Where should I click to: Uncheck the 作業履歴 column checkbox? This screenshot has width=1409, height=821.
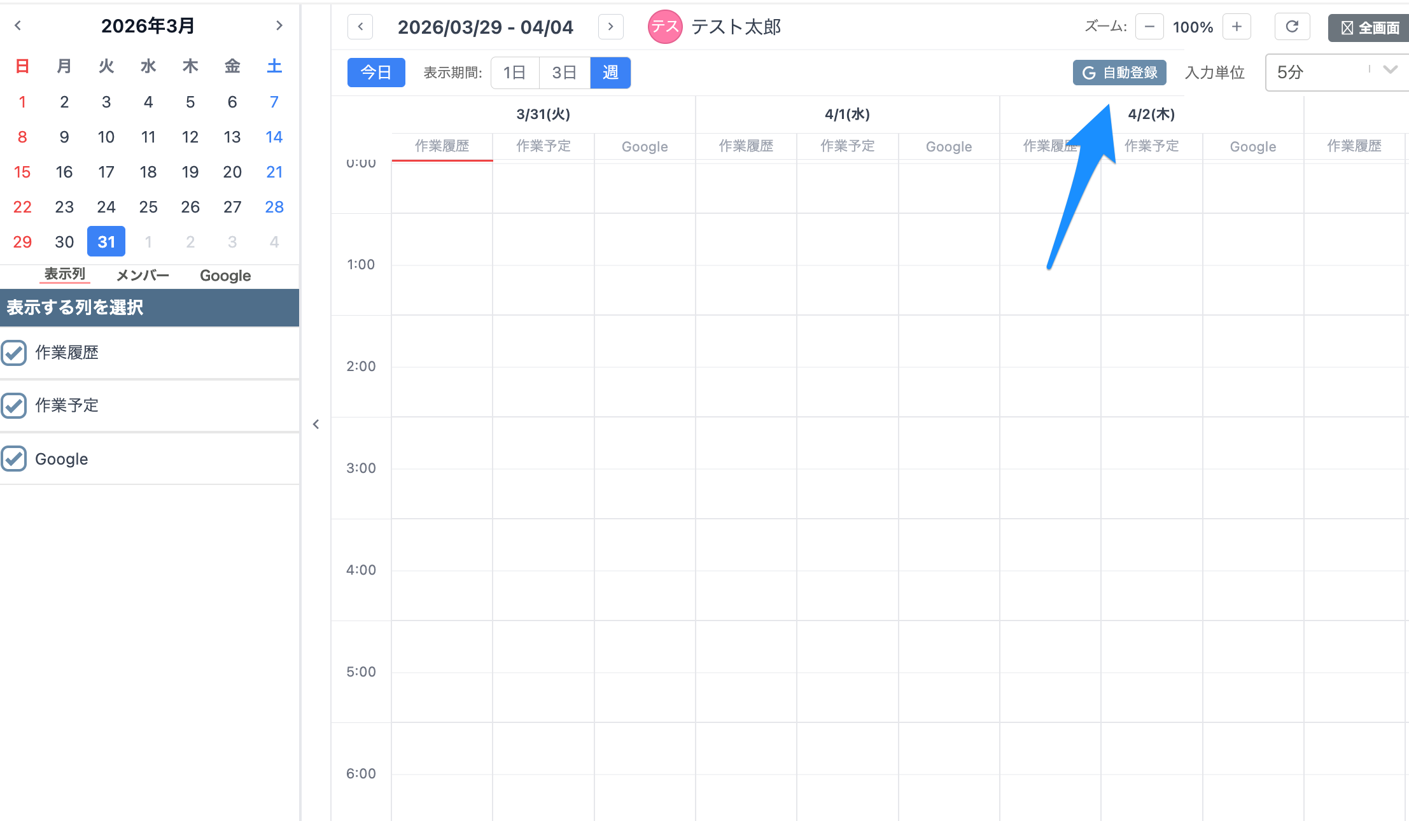(x=14, y=353)
